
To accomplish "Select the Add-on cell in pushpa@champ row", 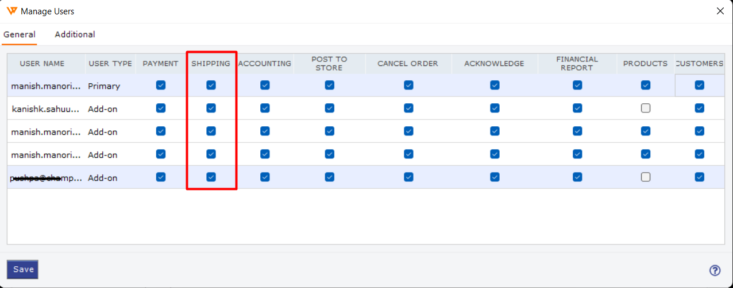I will pyautogui.click(x=110, y=177).
